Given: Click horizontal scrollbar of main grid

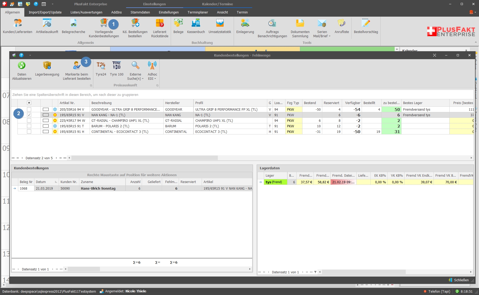Looking at the screenshot, I should tap(145, 158).
